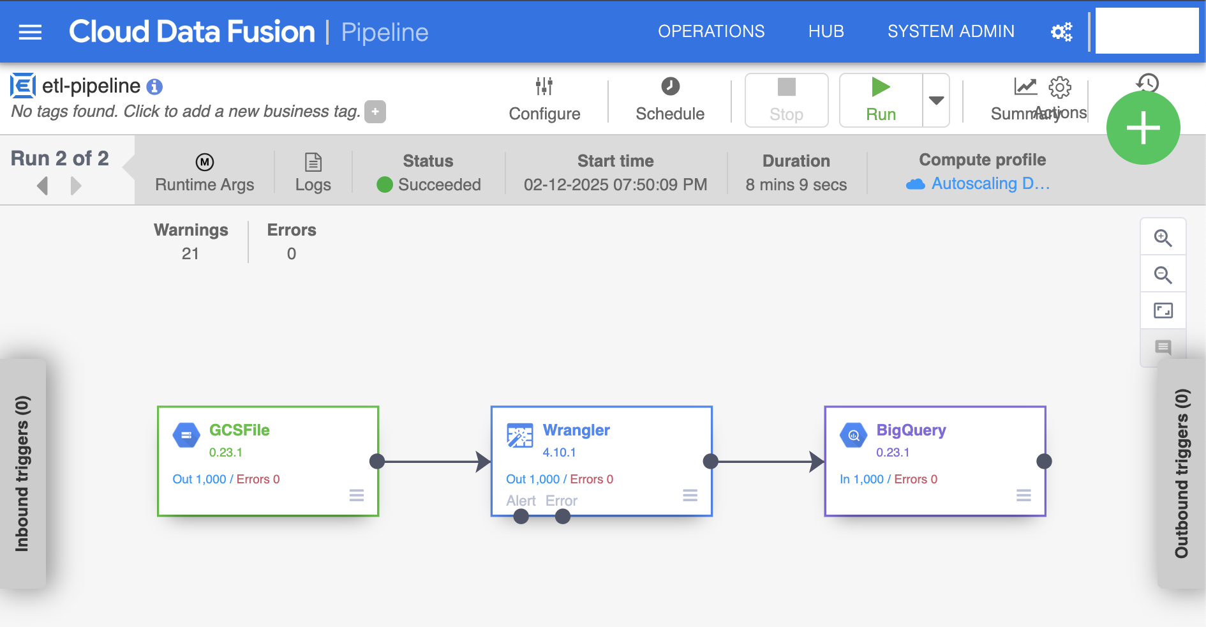Go to previous run with left arrow

pyautogui.click(x=42, y=186)
